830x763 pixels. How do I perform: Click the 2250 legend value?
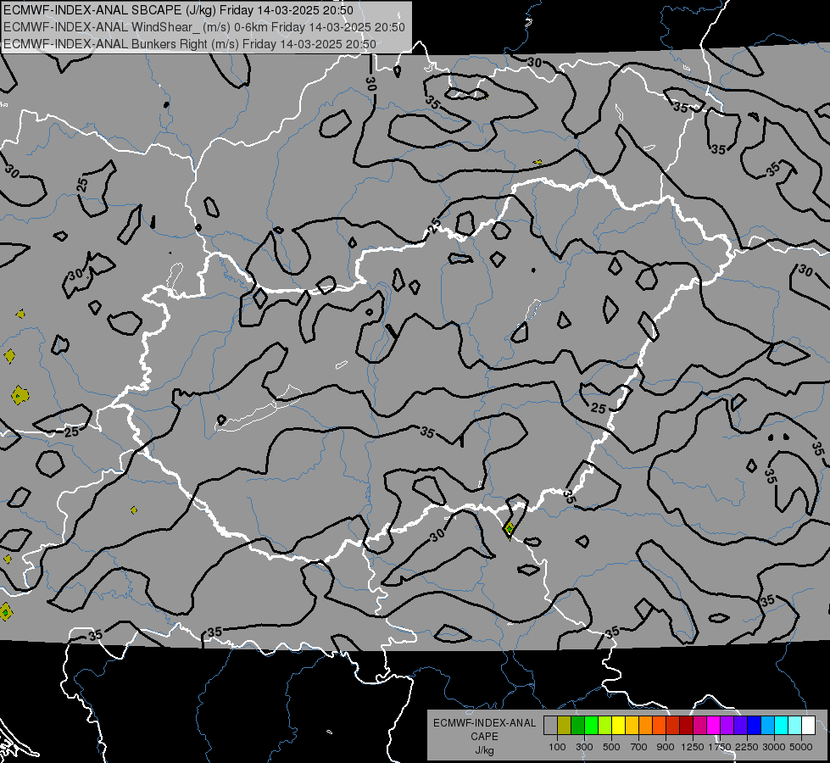747,747
